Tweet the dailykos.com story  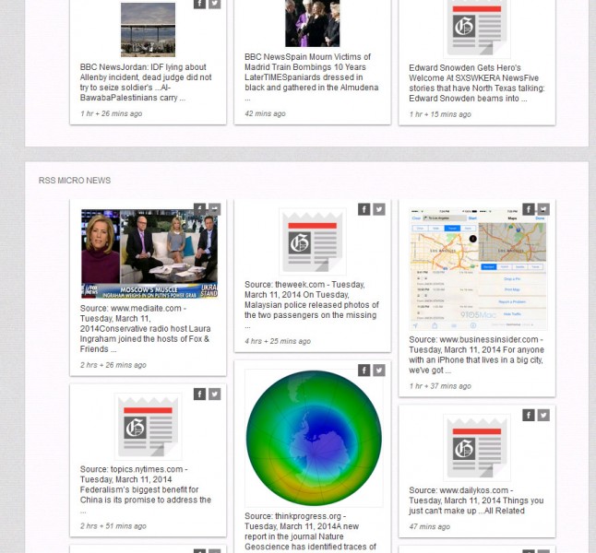click(543, 415)
